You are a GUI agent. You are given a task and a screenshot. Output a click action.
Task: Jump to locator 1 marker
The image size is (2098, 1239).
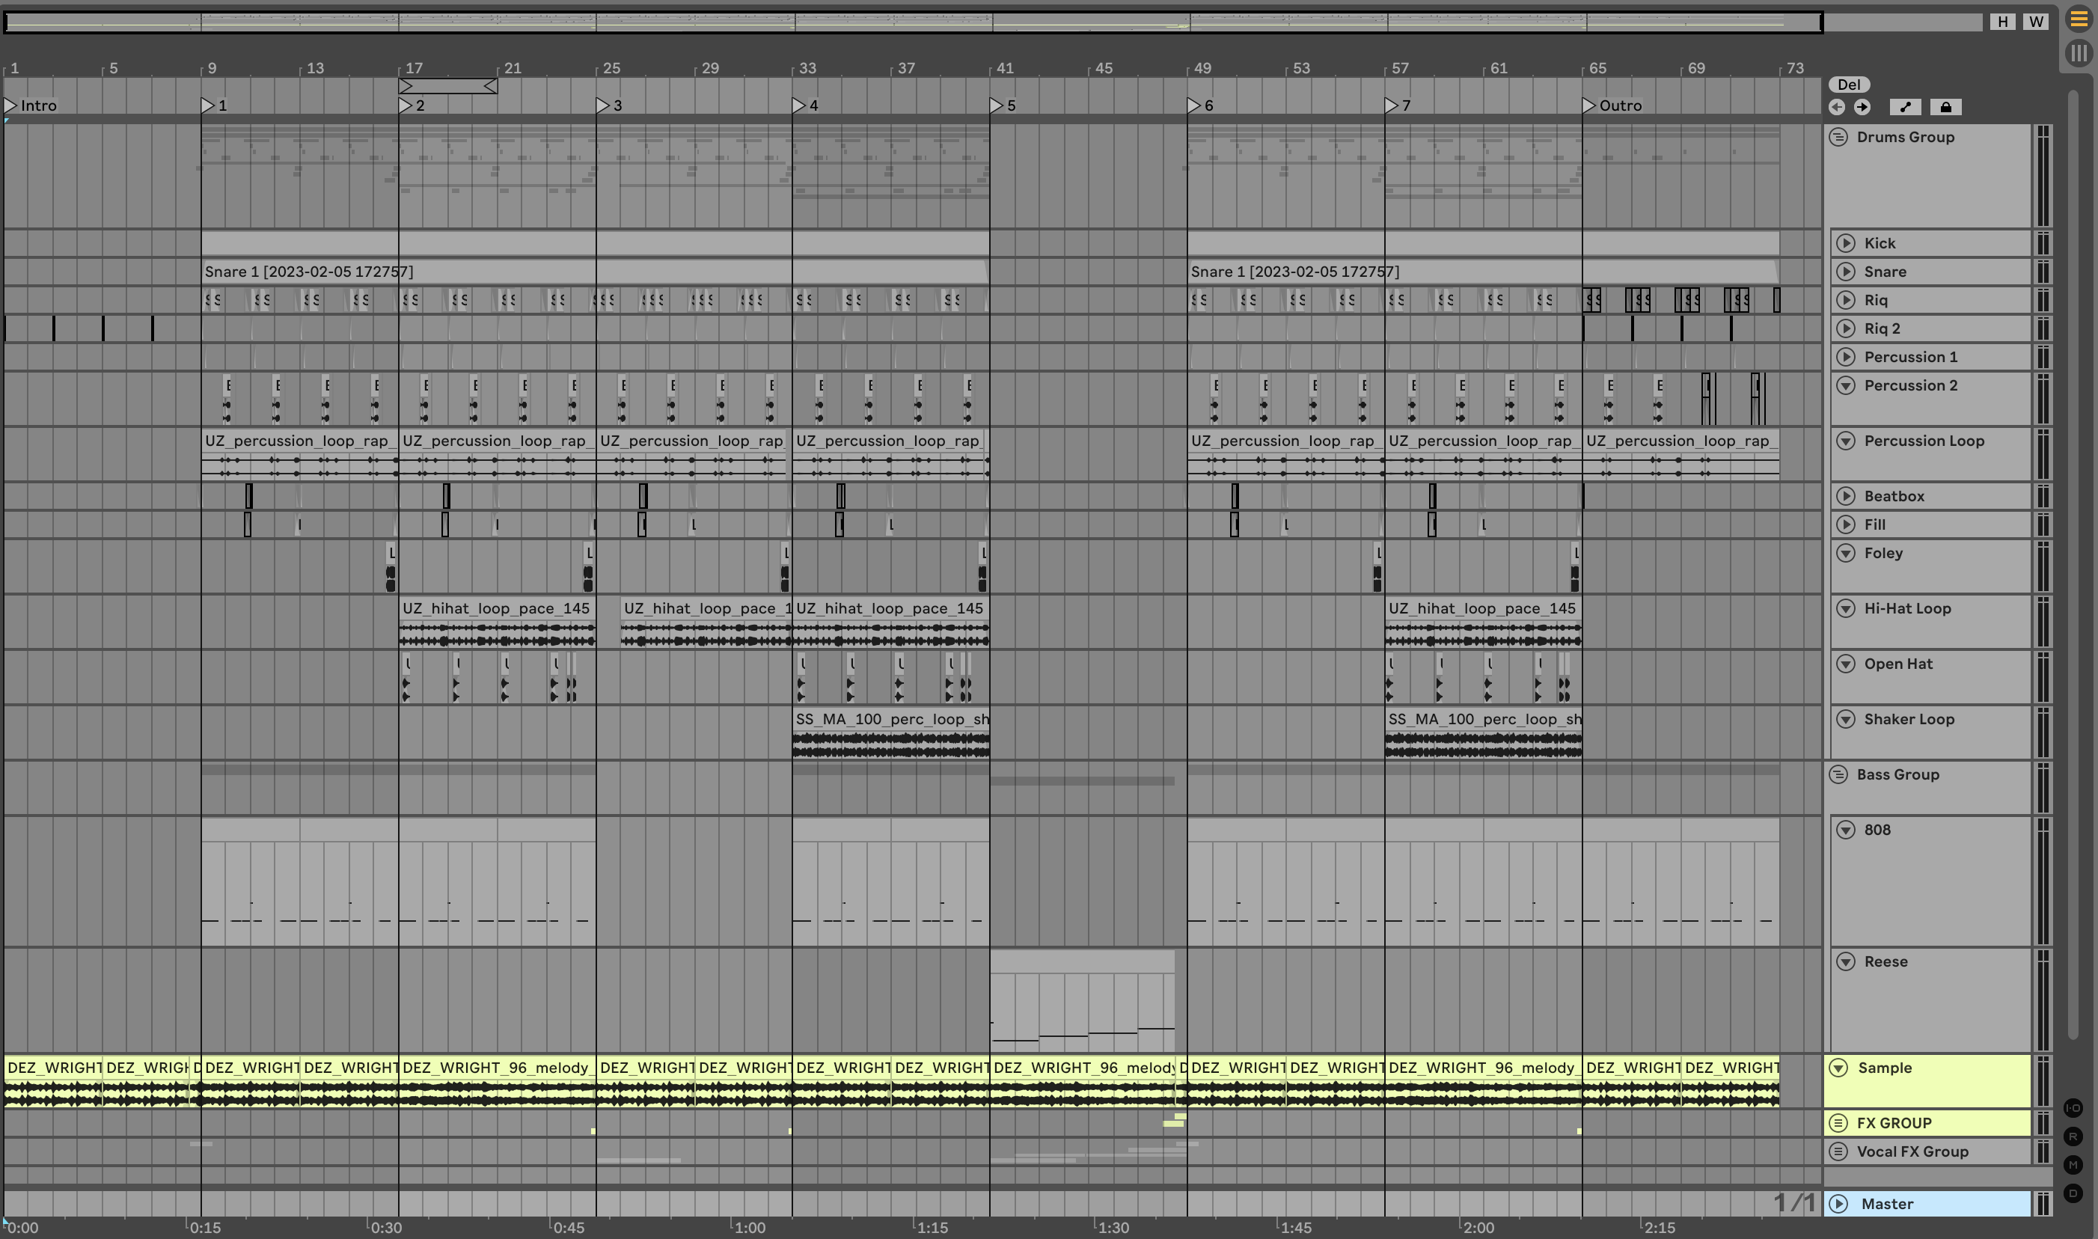pyautogui.click(x=208, y=105)
